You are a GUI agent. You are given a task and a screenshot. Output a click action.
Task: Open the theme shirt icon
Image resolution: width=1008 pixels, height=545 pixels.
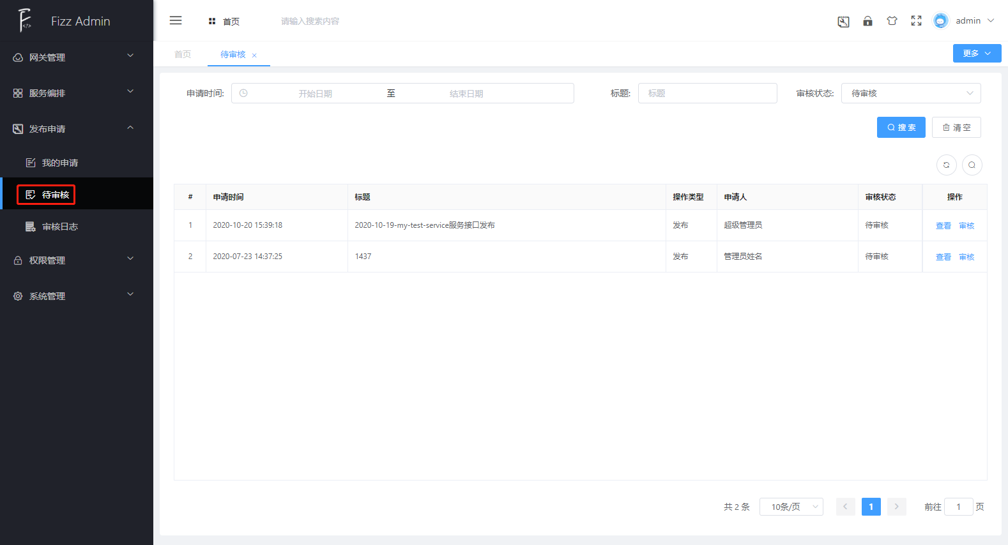pos(892,21)
